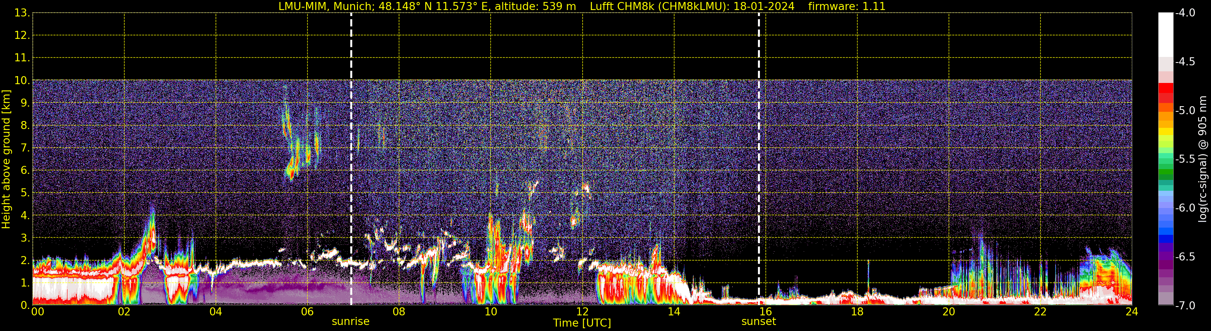Screen dimensions: 1211x331
Task: Click the dark blue segment of the colorbar
Action: (1165, 238)
